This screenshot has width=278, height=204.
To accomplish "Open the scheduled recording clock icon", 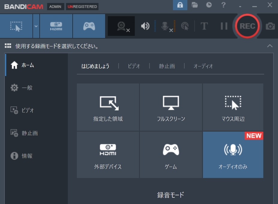I will point(209,5).
